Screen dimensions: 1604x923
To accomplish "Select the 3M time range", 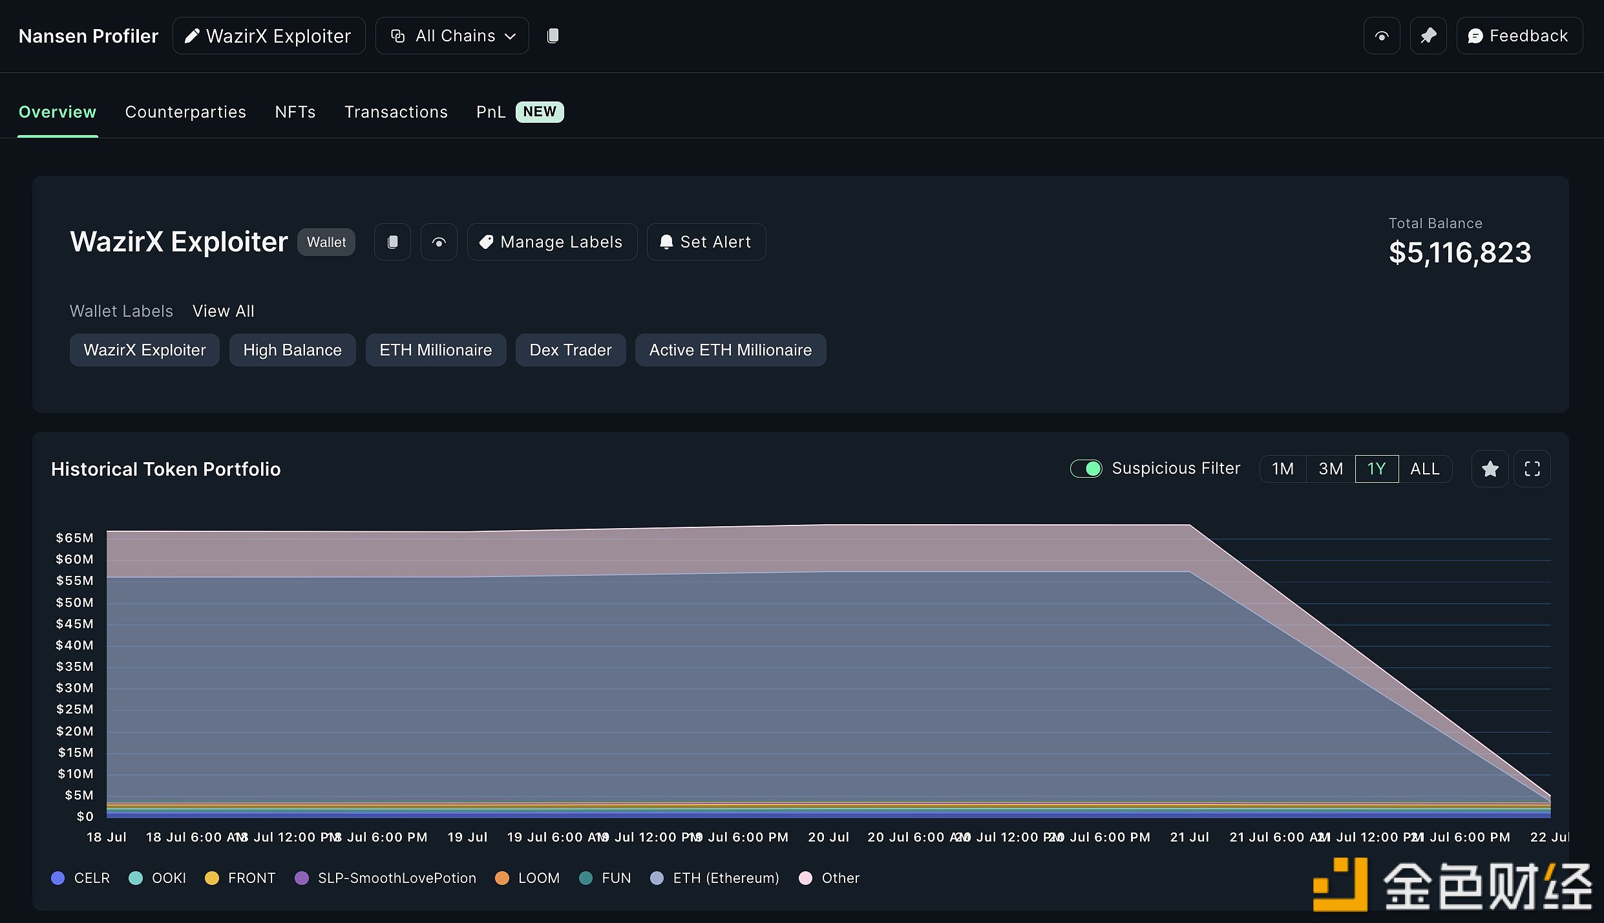I will (x=1331, y=469).
